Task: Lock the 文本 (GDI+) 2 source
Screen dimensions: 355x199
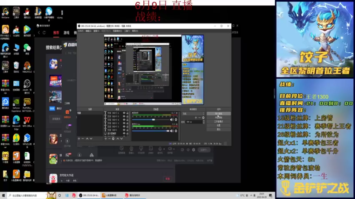Action: coord(127,126)
